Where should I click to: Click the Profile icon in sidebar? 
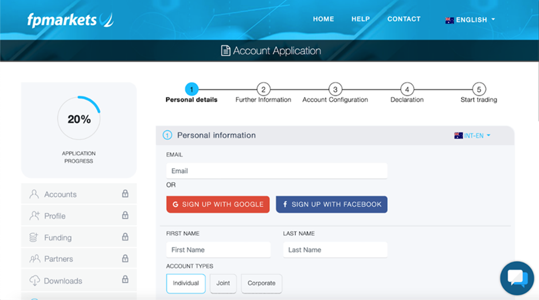(x=34, y=216)
